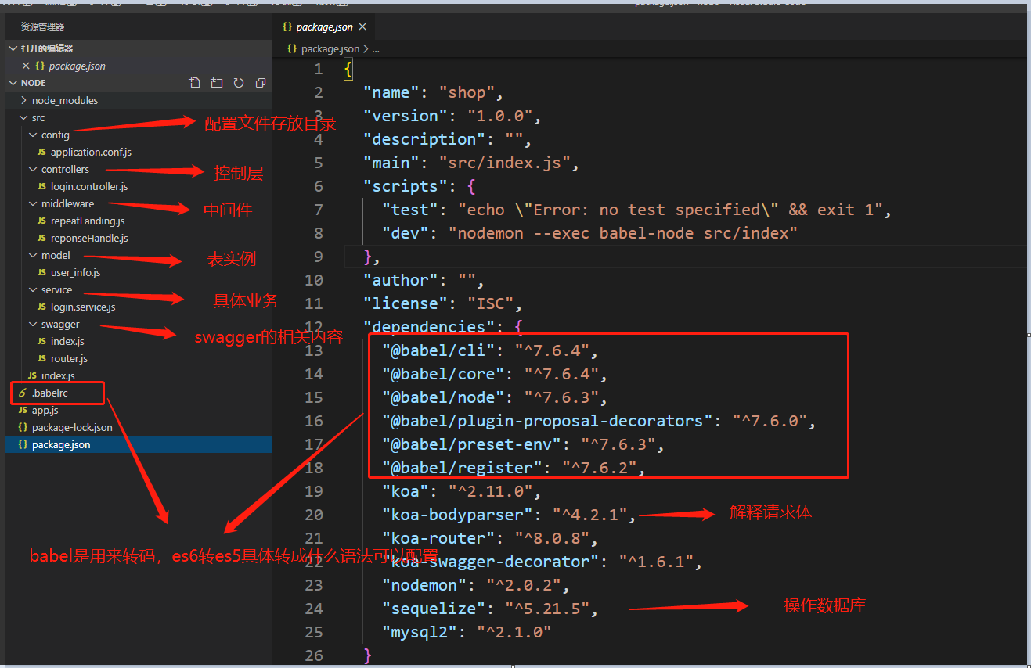Screen dimensions: 1031x668
Task: Click the "sequelize" dependency key
Action: (434, 609)
